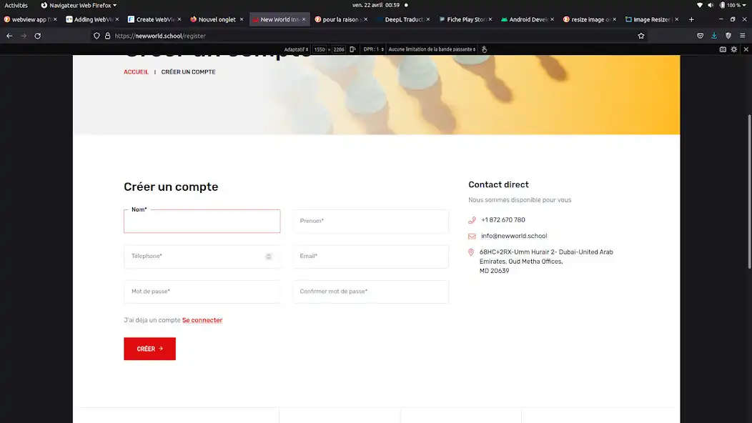Focus the Nom input field
This screenshot has width=752, height=423.
pos(202,221)
